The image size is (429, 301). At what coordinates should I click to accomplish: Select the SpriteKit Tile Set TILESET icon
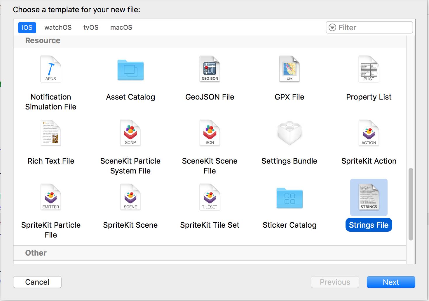[x=210, y=197]
